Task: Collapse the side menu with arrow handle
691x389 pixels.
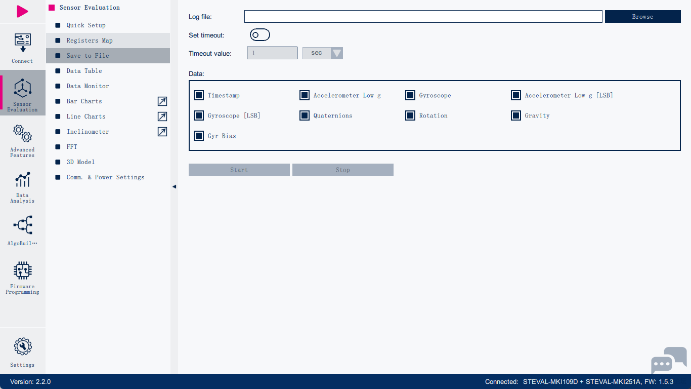Action: click(174, 186)
